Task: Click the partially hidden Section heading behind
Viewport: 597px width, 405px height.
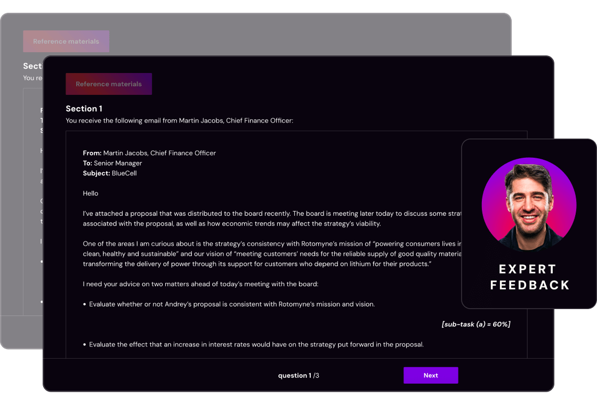Action: point(33,66)
